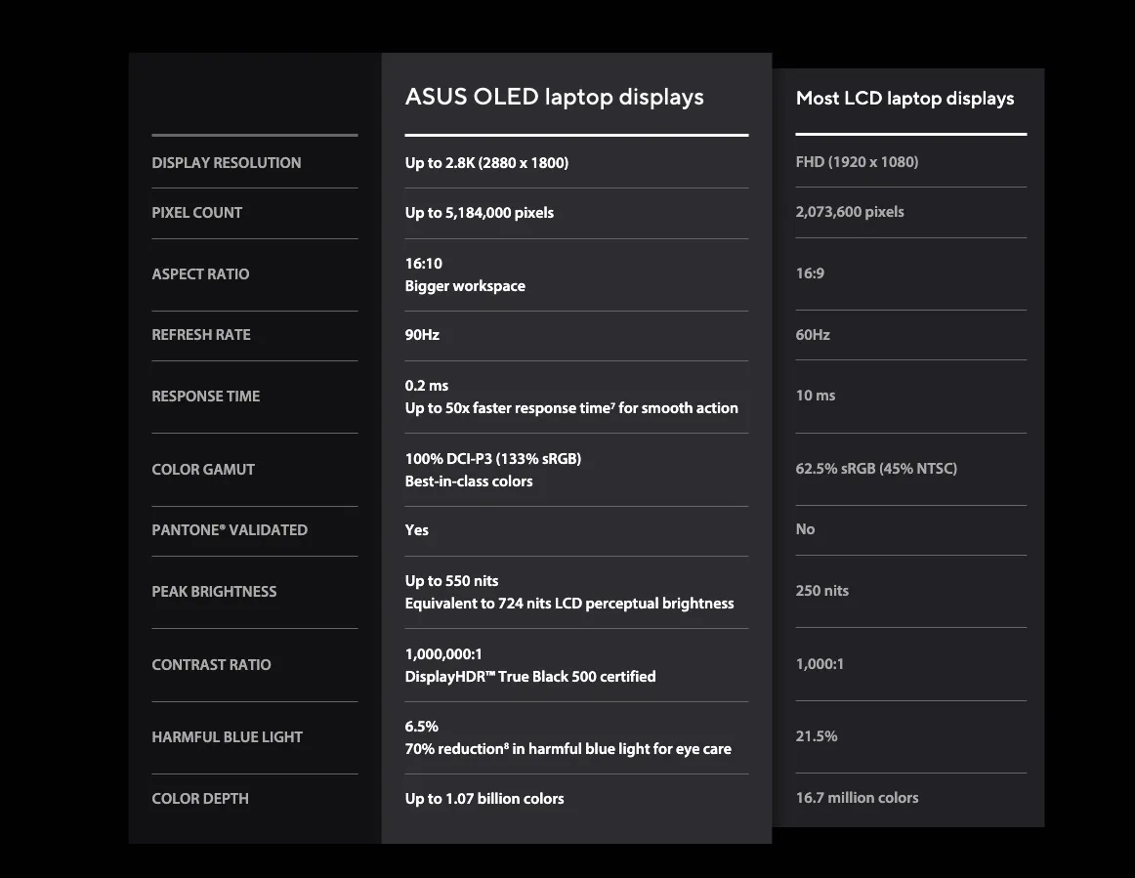Click the COLOR GAMUT row label

[x=203, y=470]
